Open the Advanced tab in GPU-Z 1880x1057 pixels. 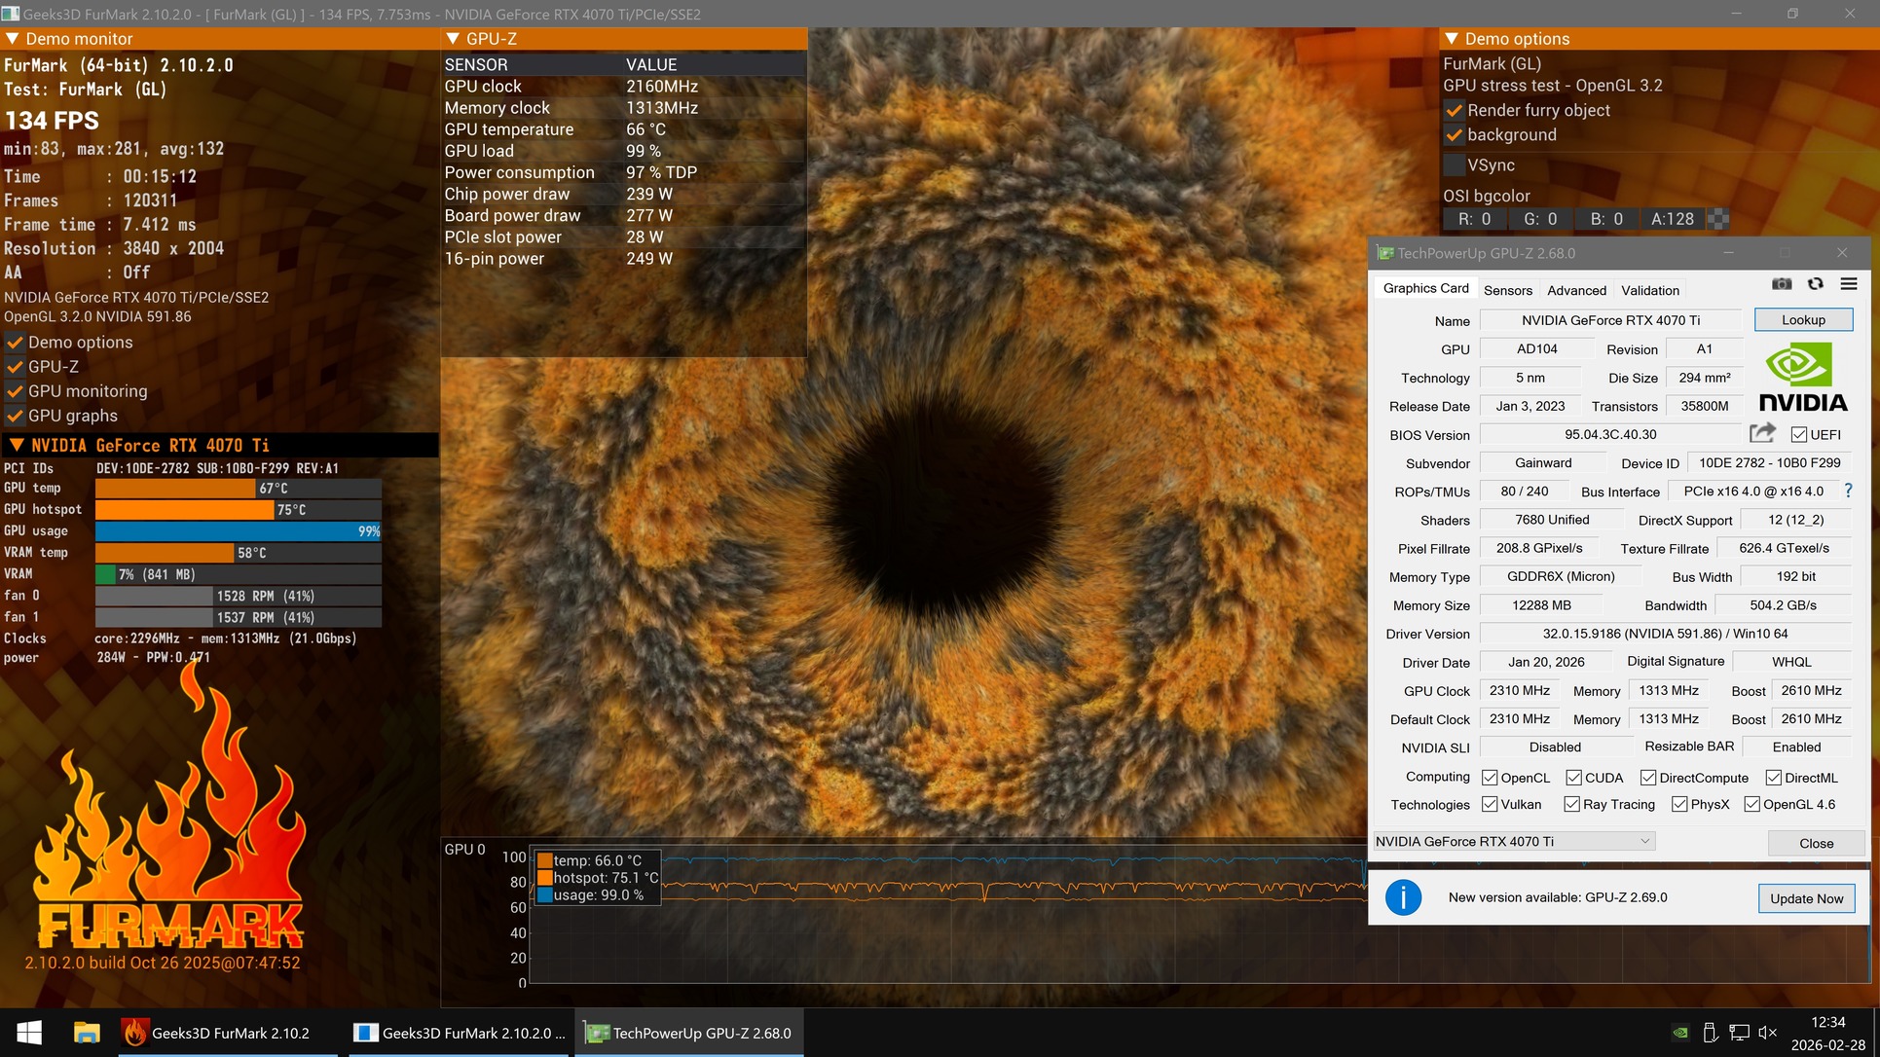coord(1576,290)
